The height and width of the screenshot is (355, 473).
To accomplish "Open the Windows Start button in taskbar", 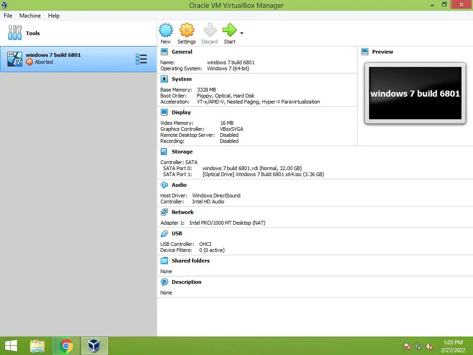I will point(11,346).
